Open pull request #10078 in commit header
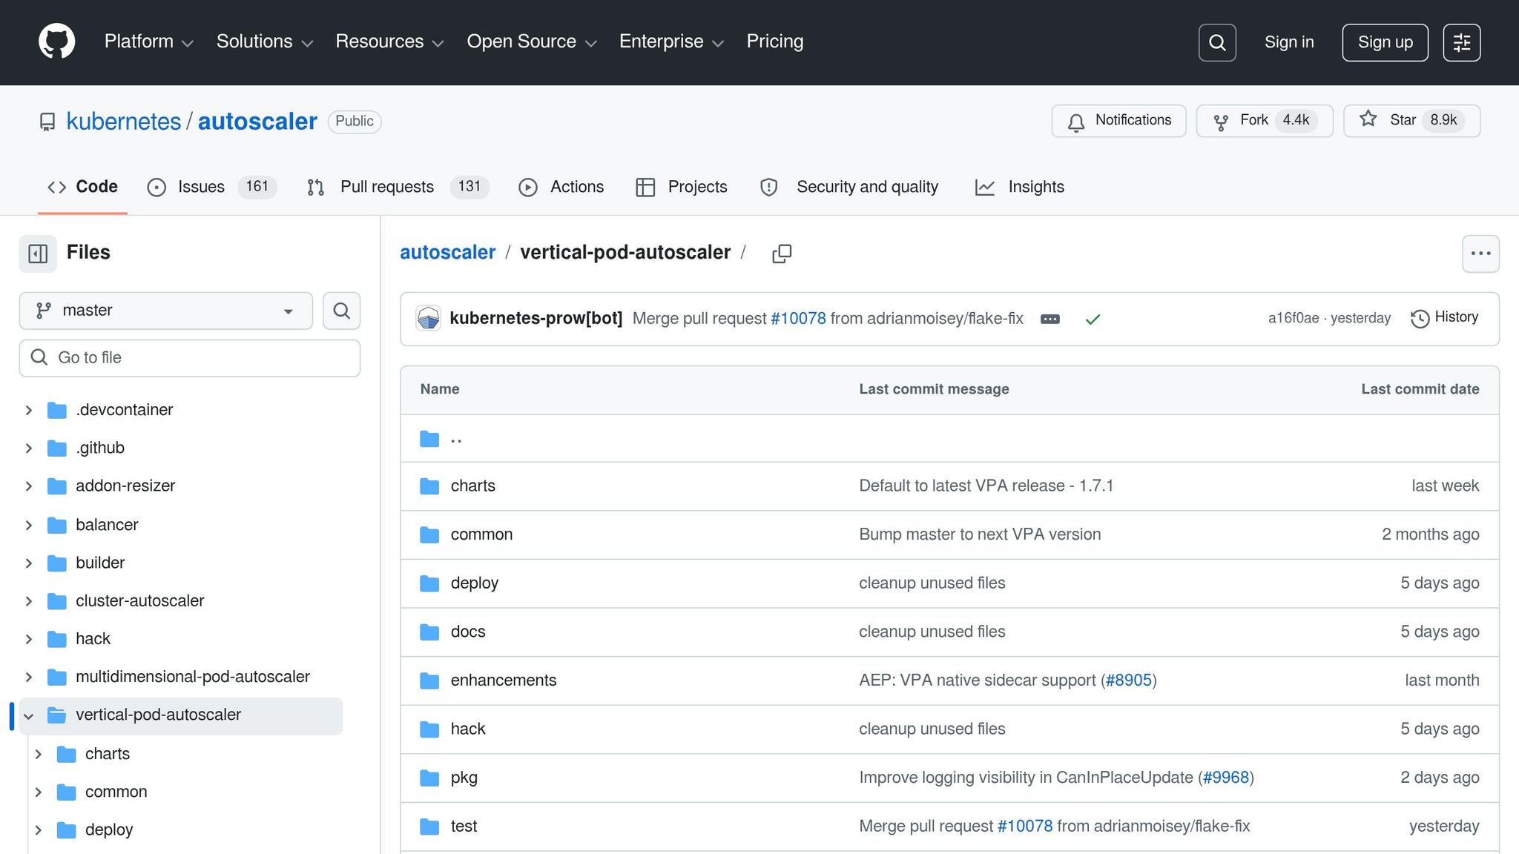The width and height of the screenshot is (1519, 854). pos(798,319)
